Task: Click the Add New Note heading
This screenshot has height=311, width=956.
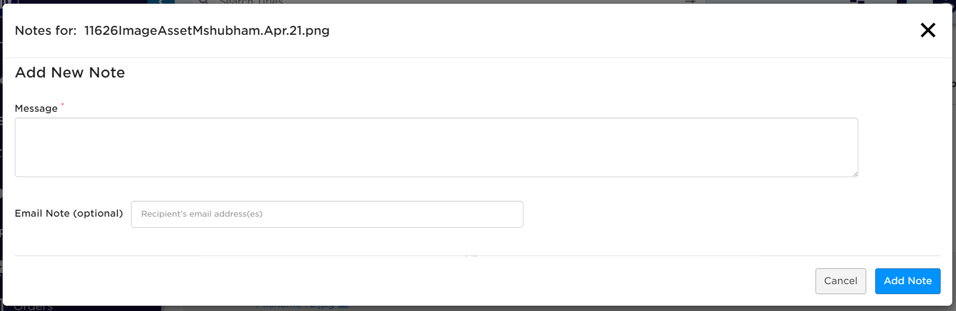Action: (x=70, y=73)
